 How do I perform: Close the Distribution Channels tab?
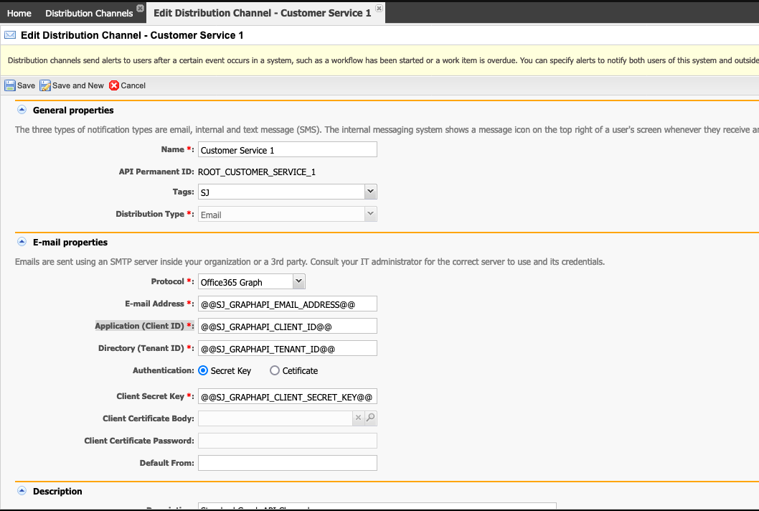coord(140,8)
